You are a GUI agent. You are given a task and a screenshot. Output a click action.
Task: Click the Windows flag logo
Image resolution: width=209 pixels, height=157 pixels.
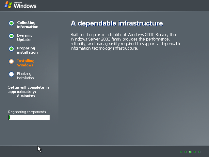tap(8, 5)
